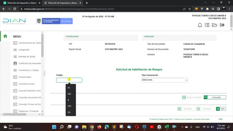The image size is (233, 131).
Task: Open Autogestión in the side menu
Action: (24, 50)
